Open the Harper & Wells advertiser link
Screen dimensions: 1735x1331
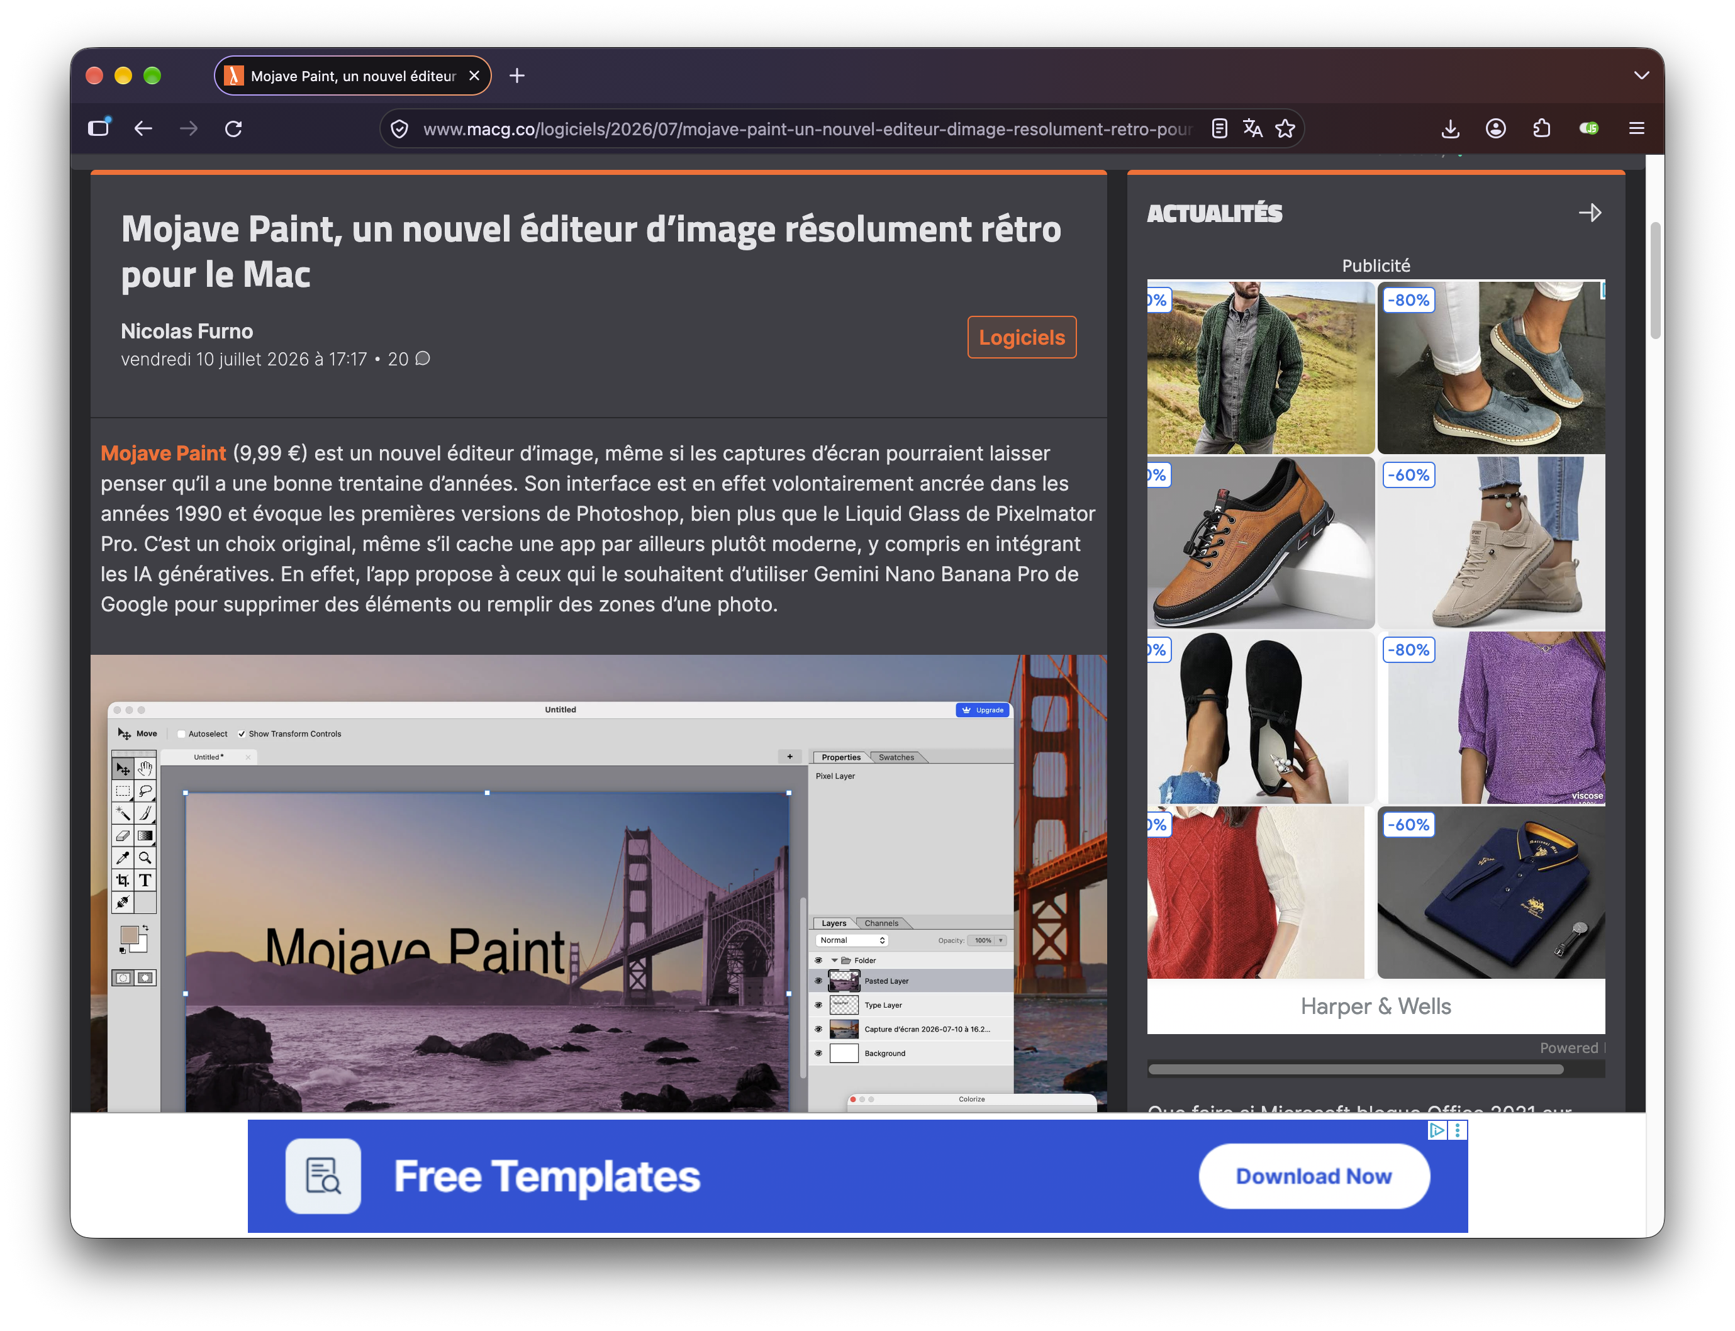[x=1375, y=1006]
